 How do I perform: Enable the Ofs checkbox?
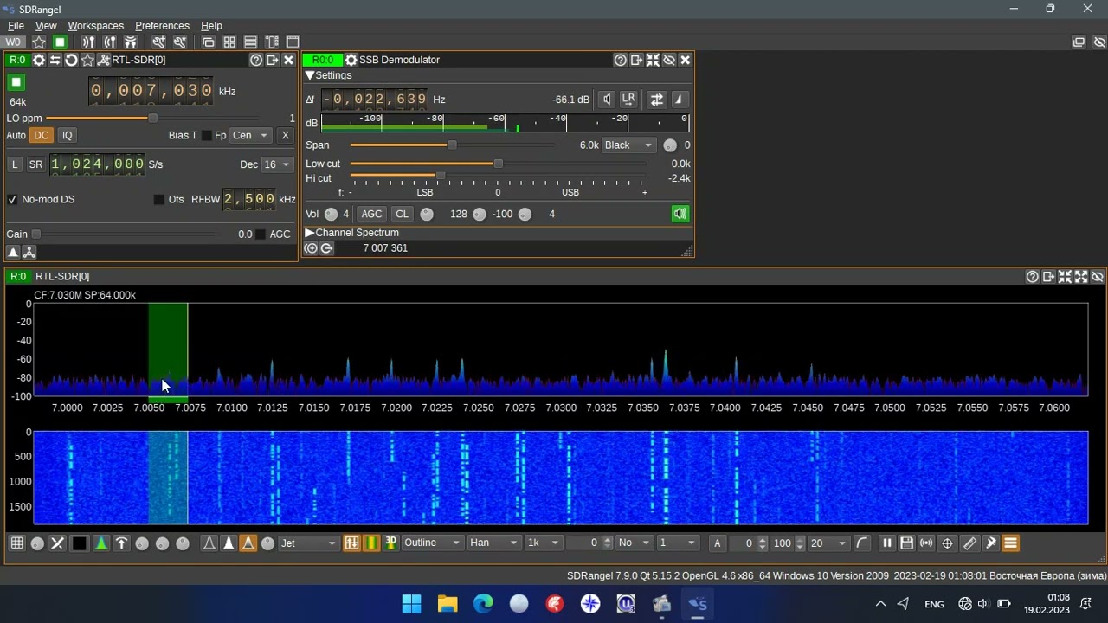pyautogui.click(x=158, y=200)
